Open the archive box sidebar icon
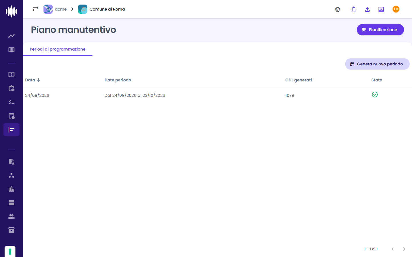412x257 pixels. click(11, 230)
